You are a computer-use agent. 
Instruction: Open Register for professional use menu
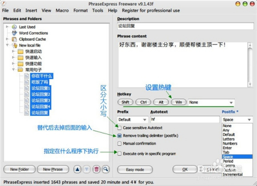[x=151, y=10]
